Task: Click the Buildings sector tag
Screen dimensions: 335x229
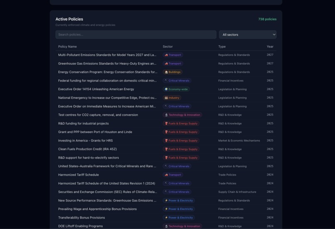Action: [172, 72]
